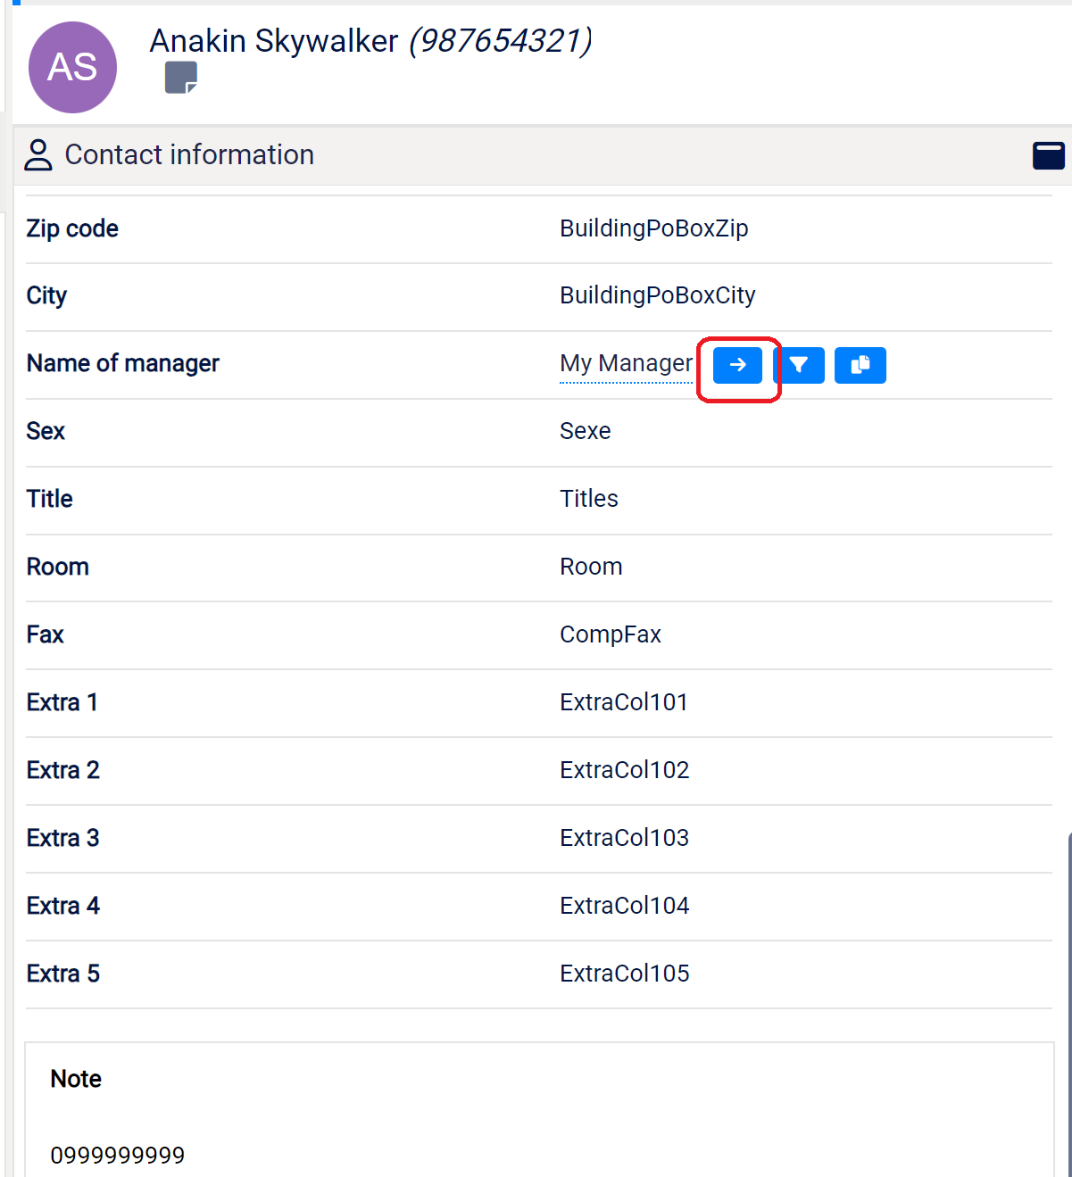1072x1177 pixels.
Task: Collapse the Contact information panel
Action: (1048, 155)
